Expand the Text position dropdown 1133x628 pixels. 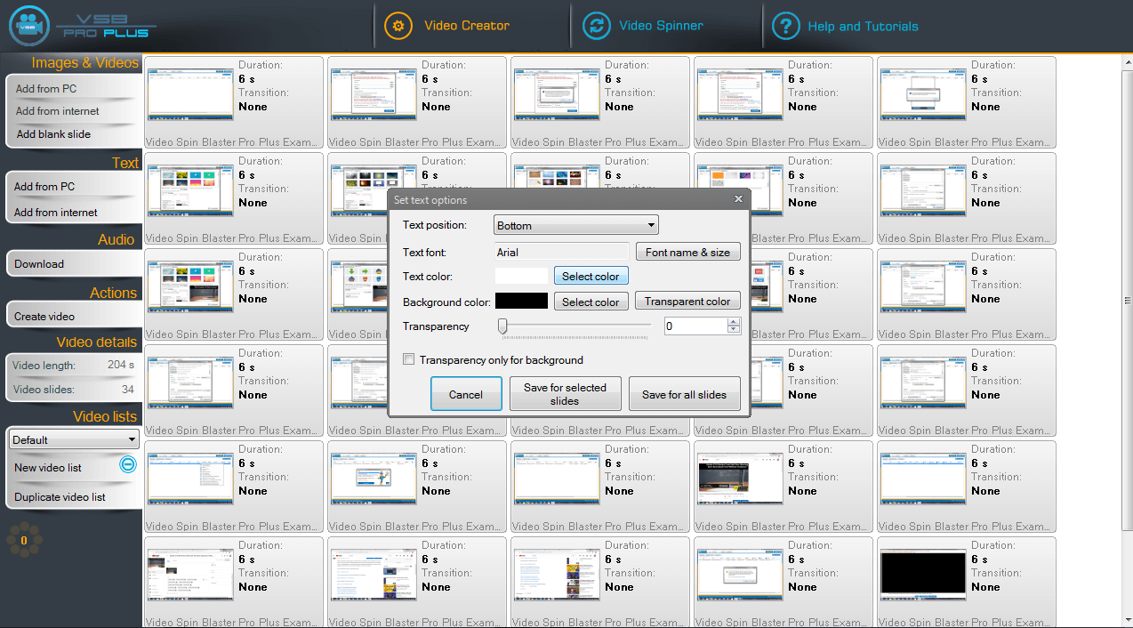pyautogui.click(x=576, y=225)
